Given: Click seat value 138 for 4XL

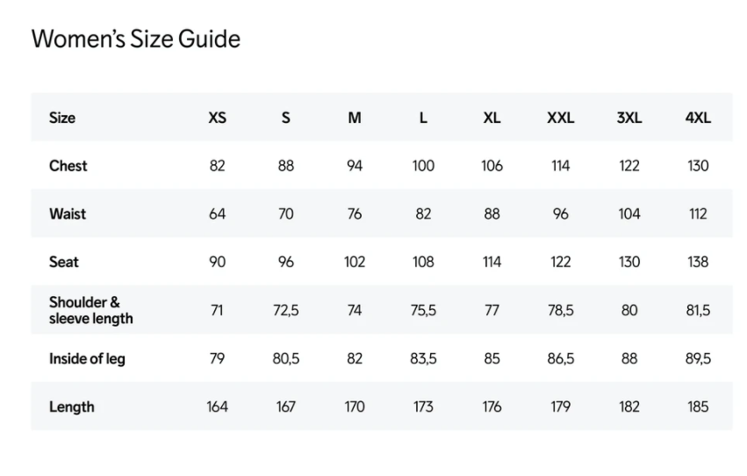Looking at the screenshot, I should (x=698, y=262).
